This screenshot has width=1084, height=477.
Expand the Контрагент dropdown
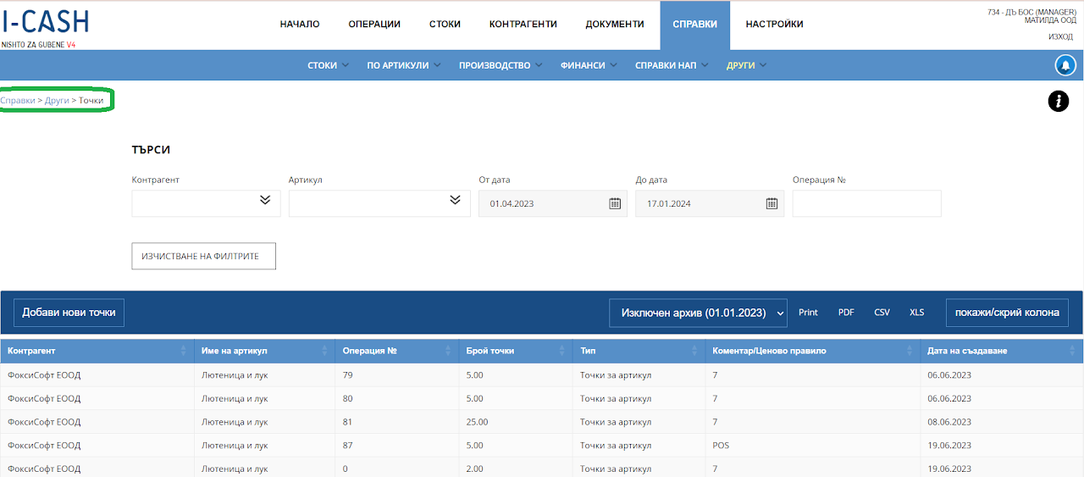pyautogui.click(x=264, y=200)
